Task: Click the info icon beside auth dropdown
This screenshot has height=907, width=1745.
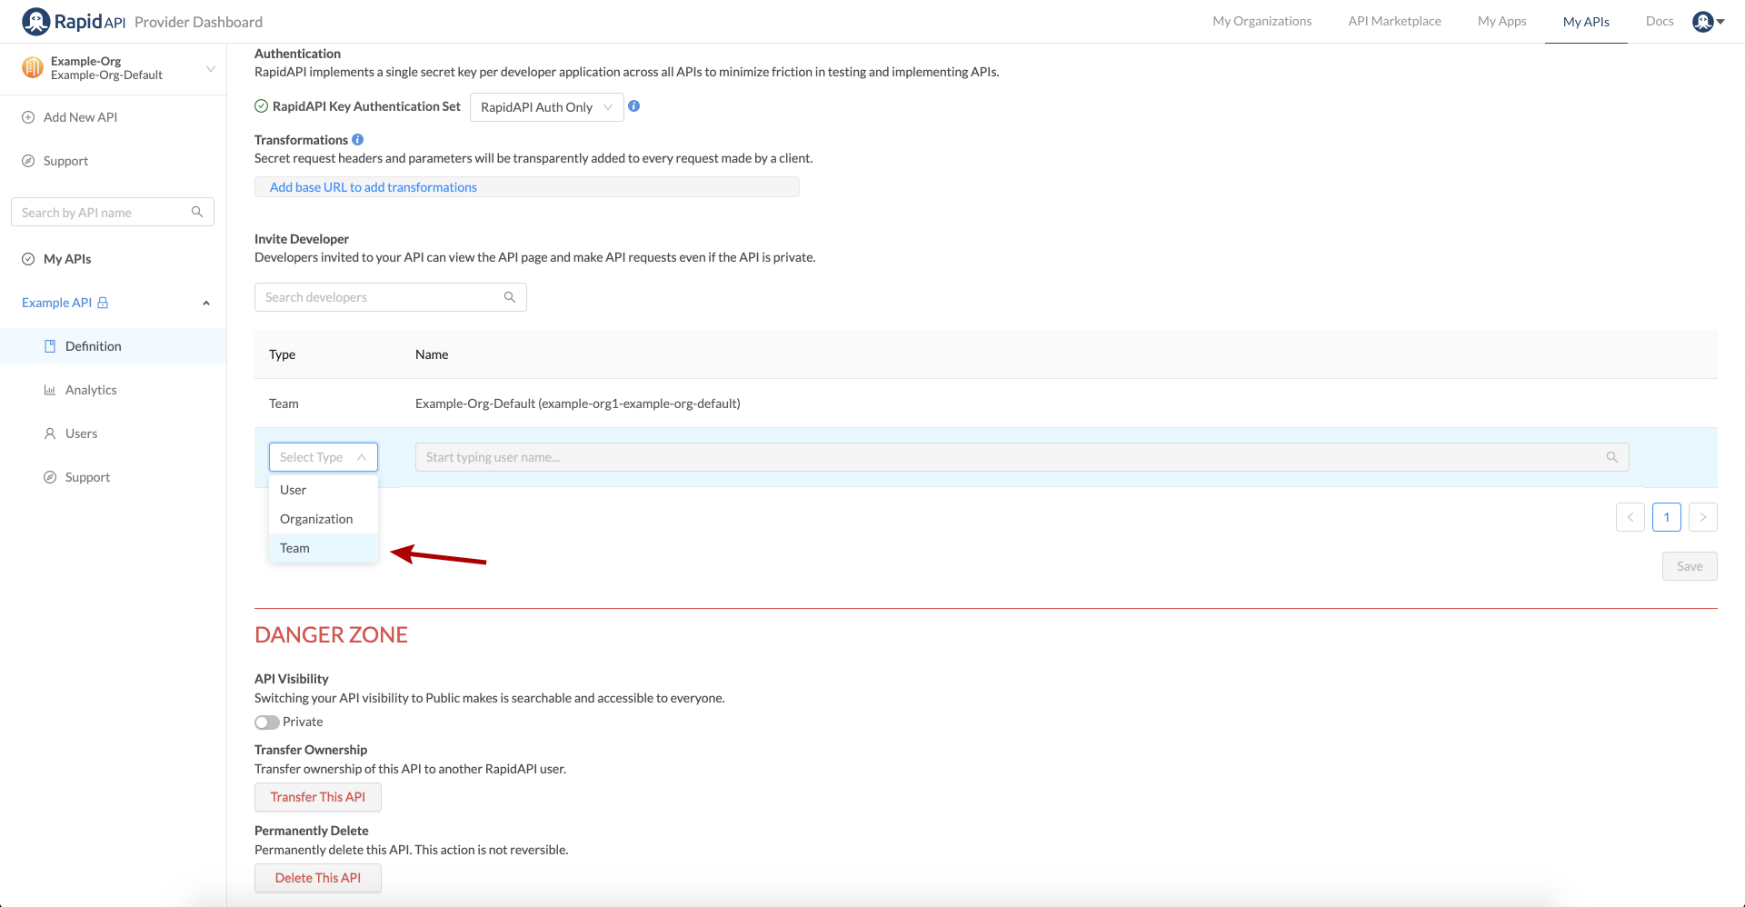Action: (x=634, y=106)
